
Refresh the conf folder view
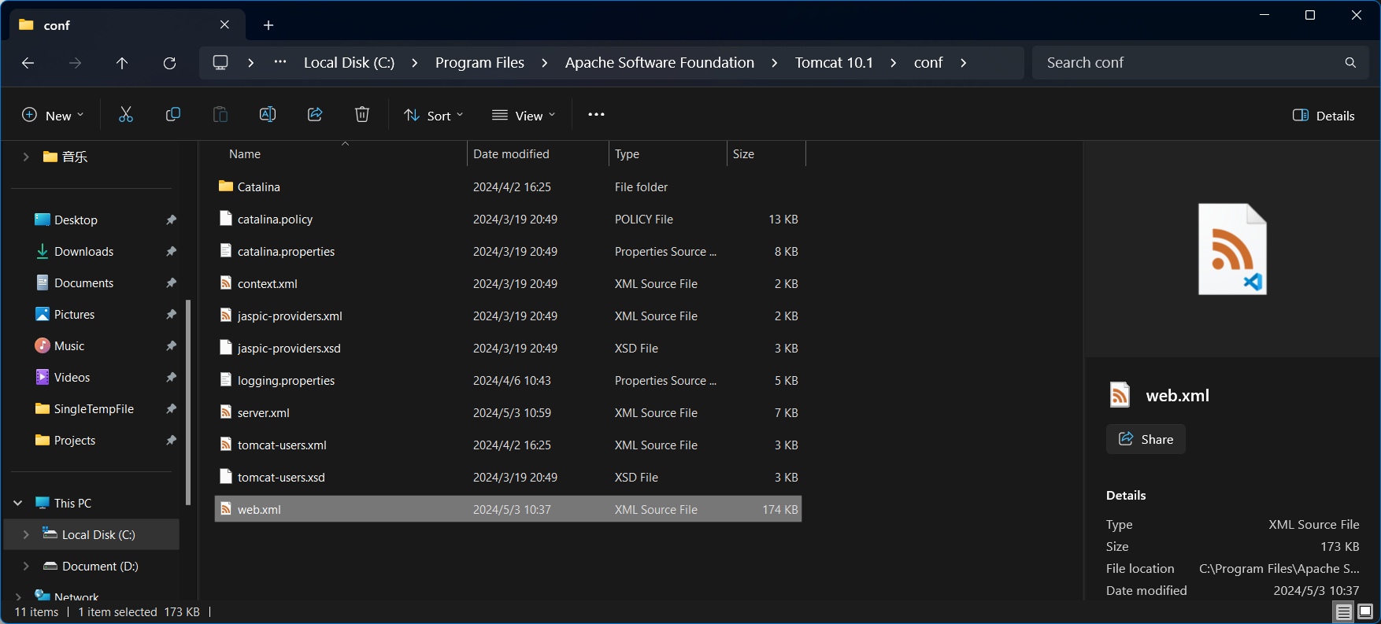click(169, 63)
